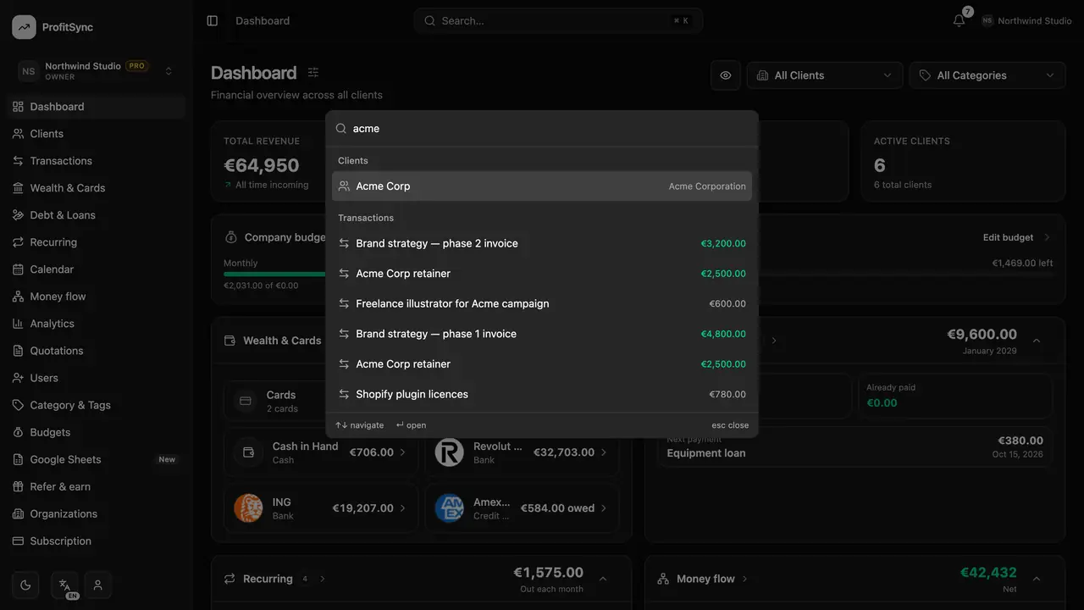Open the Revolut bank logo

click(x=449, y=452)
